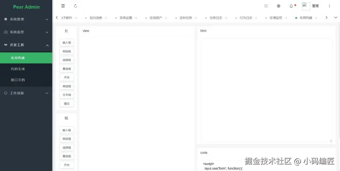Click the 提交 button

(67, 104)
